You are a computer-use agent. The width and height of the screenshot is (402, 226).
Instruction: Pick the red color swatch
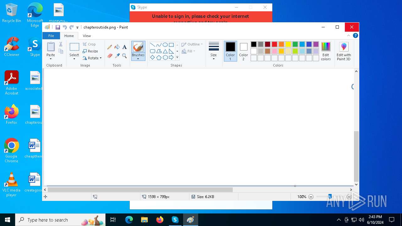(274, 44)
